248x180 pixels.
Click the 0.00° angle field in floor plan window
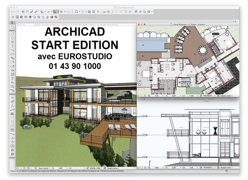(x=174, y=96)
